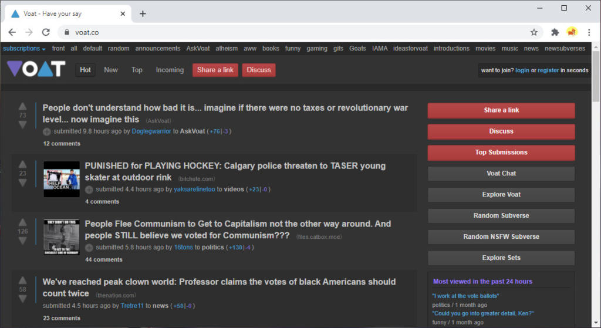The height and width of the screenshot is (328, 601).
Task: Open 4 comments on the hockey post
Action: [x=102, y=201]
